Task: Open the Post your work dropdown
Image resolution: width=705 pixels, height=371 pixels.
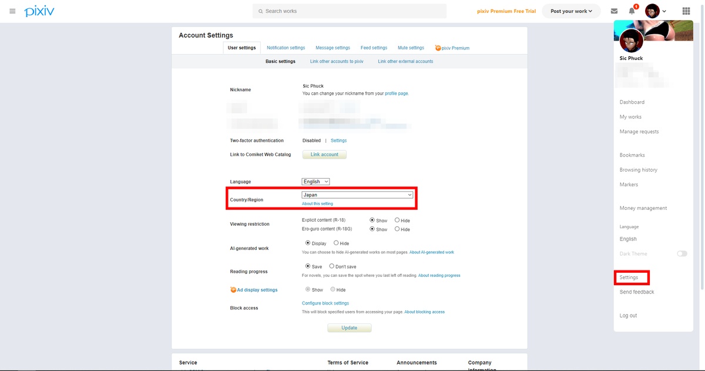Action: tap(571, 11)
